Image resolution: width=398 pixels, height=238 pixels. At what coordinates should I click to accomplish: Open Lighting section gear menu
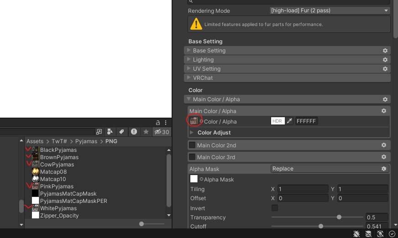pos(385,60)
